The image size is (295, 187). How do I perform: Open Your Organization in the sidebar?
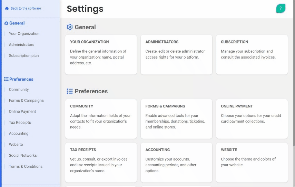coord(24,34)
